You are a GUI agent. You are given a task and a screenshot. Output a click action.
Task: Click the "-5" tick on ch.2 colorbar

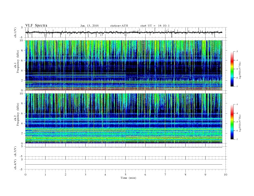tap(237, 122)
